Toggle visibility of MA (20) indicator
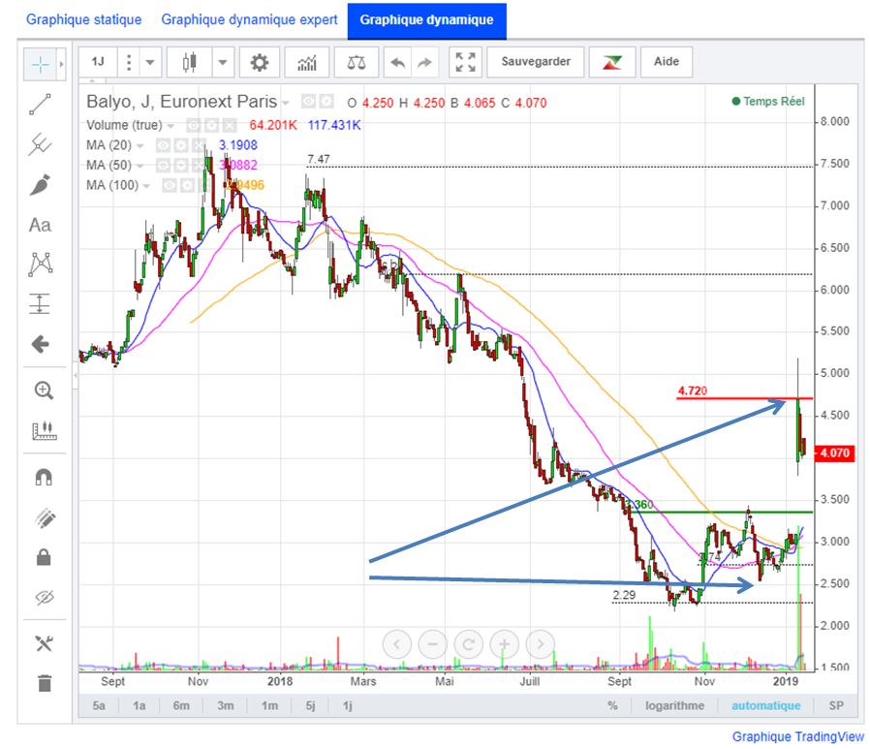Screen dimensions: 870x749 [x=164, y=145]
